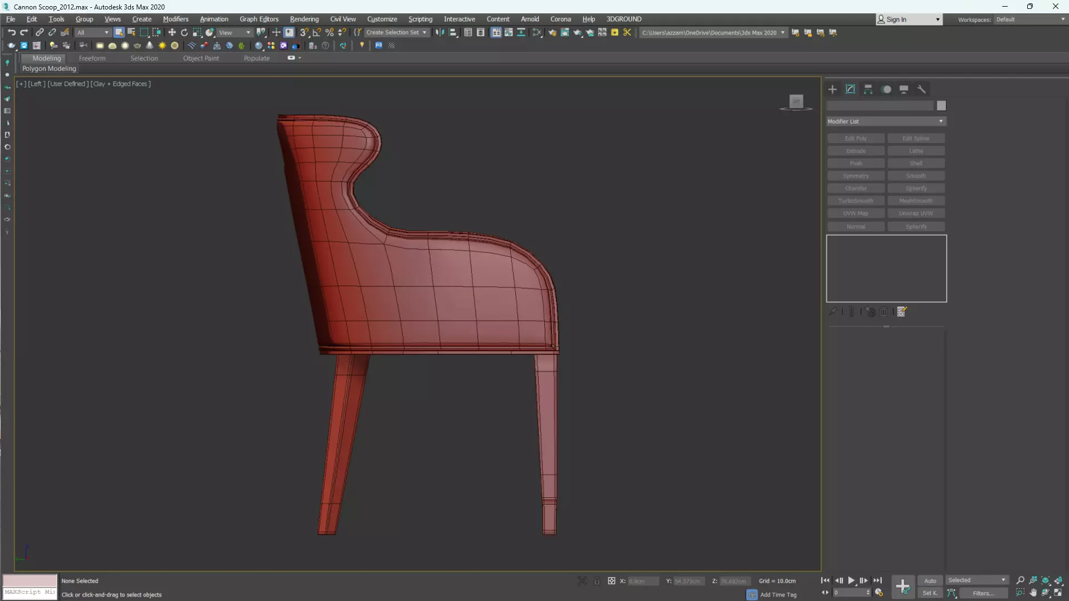The image size is (1069, 601).
Task: Activate the Select and Scale tool
Action: (x=197, y=32)
